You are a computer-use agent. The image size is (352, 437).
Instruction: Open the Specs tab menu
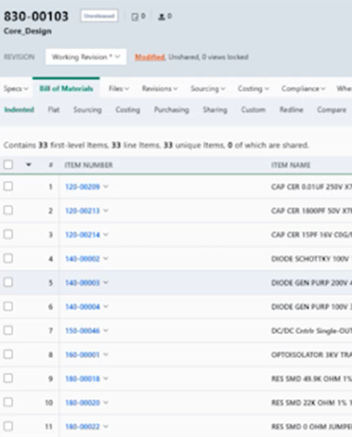[16, 89]
